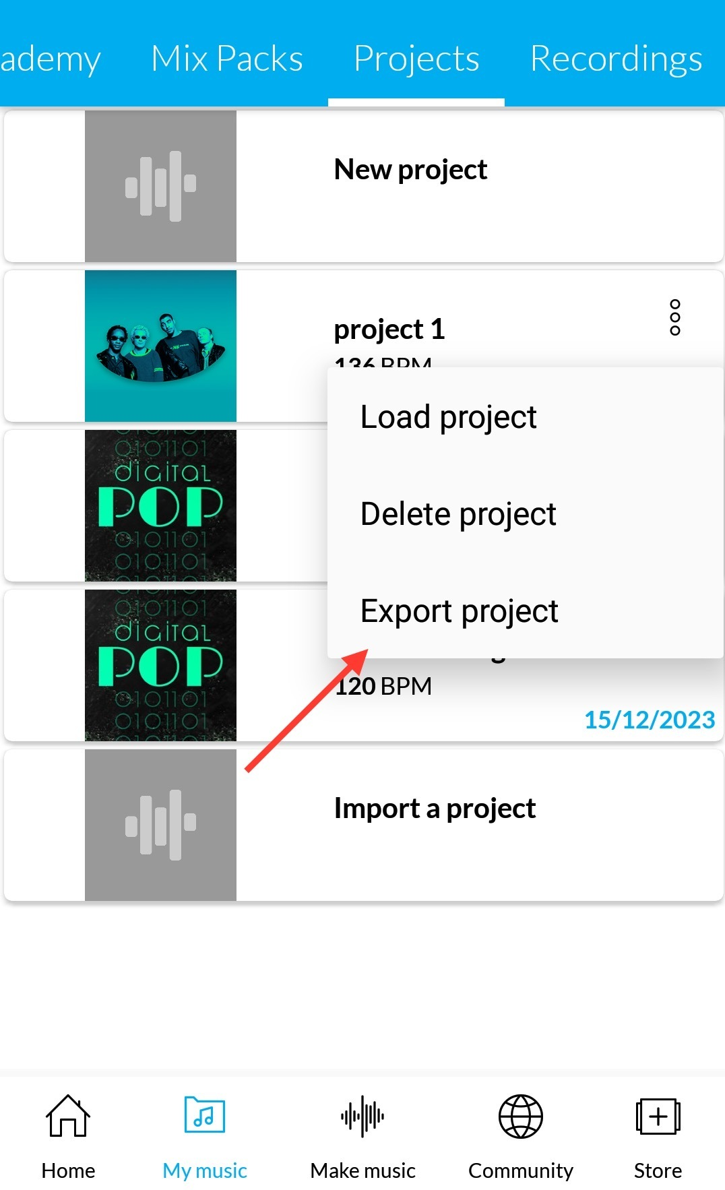Open project 1 three-dot options menu
The width and height of the screenshot is (725, 1190).
[674, 317]
